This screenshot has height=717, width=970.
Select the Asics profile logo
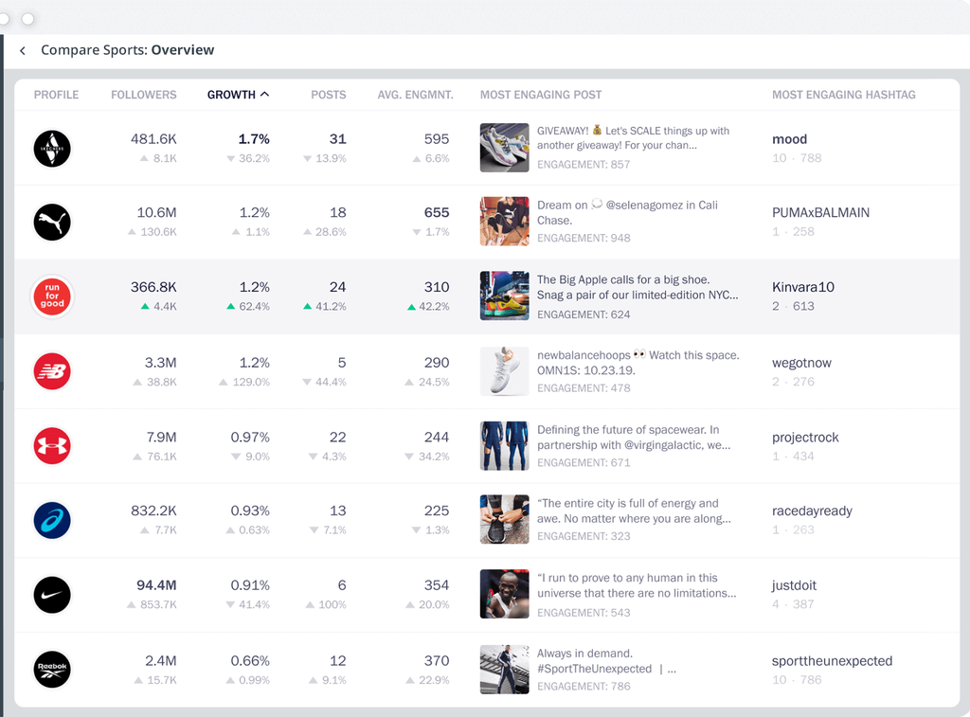[x=52, y=520]
